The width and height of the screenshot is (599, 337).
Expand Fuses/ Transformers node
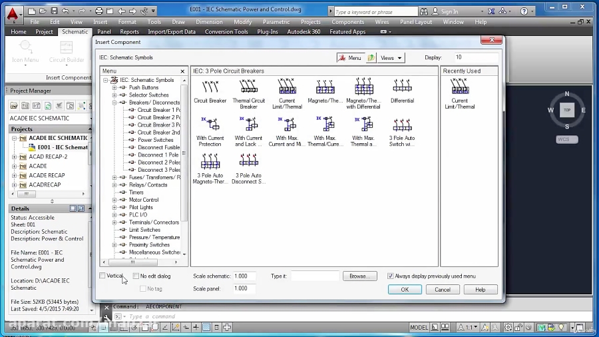(114, 178)
